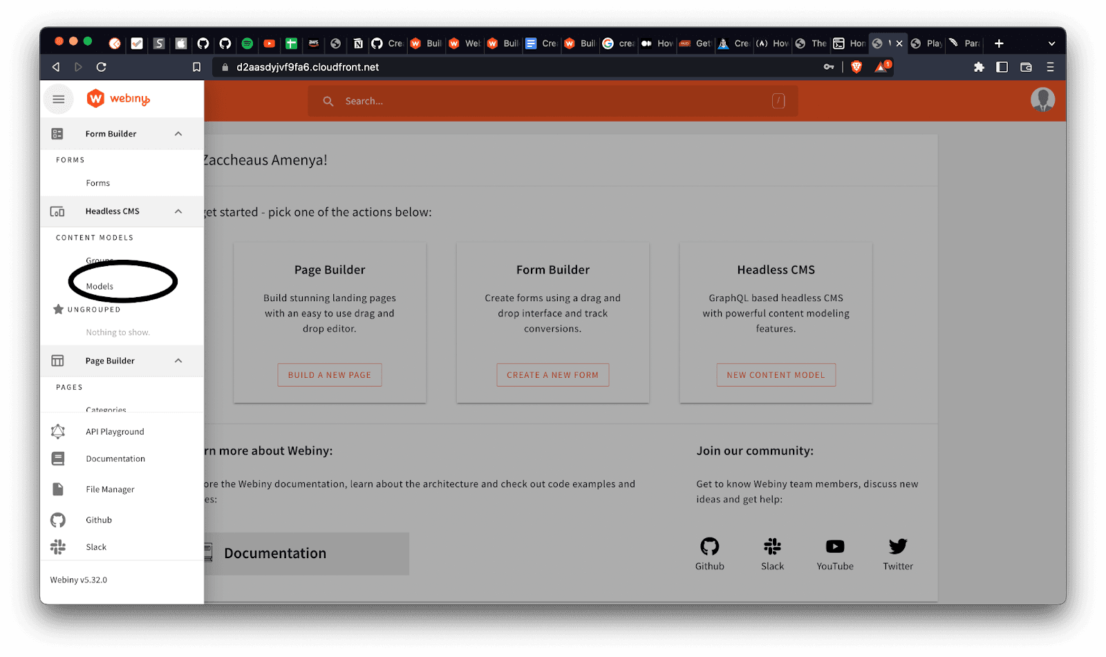Open a new browser tab
The image size is (1106, 657).
(999, 44)
